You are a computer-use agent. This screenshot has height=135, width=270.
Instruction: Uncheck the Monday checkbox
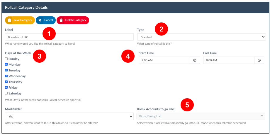click(6, 64)
